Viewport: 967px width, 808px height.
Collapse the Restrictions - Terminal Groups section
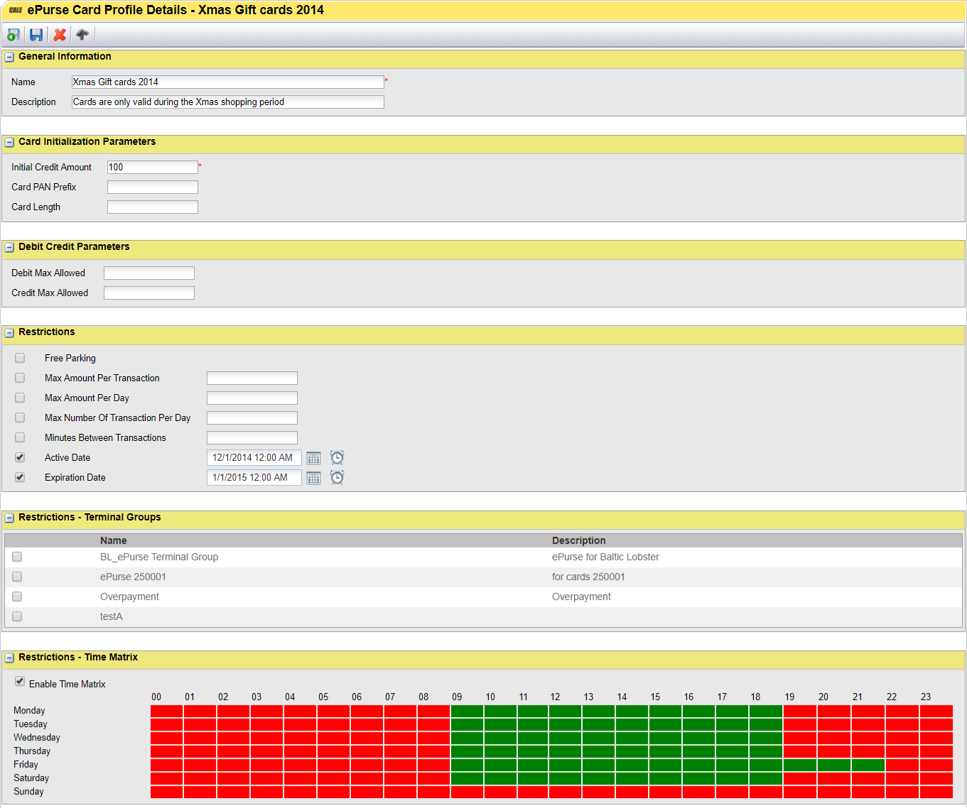pyautogui.click(x=10, y=518)
